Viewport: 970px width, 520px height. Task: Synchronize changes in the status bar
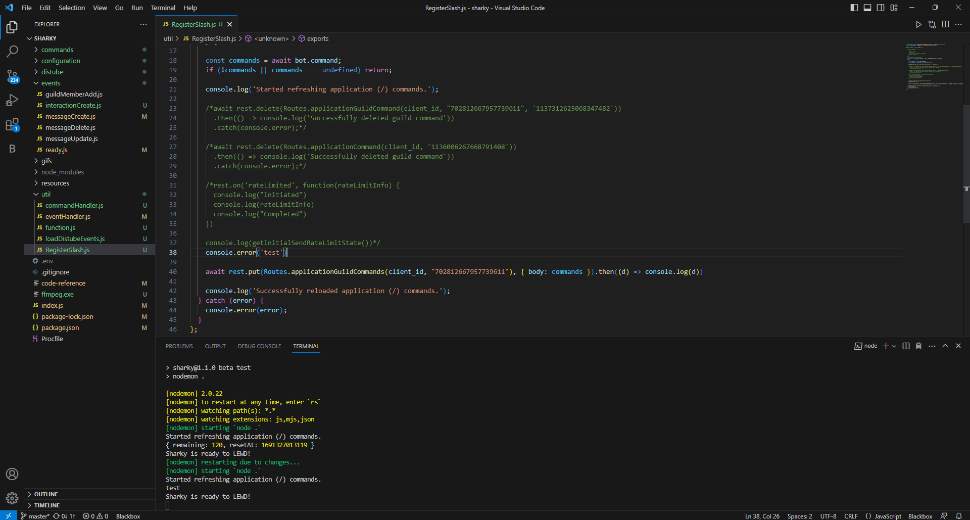[x=64, y=516]
